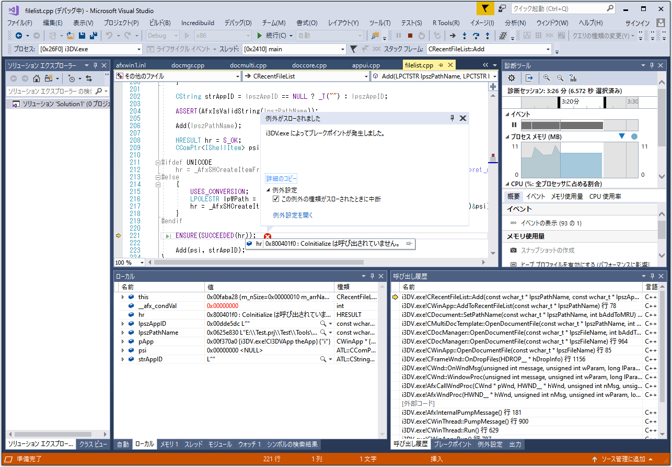Switch to the docmgr.cpp tab

(x=188, y=65)
